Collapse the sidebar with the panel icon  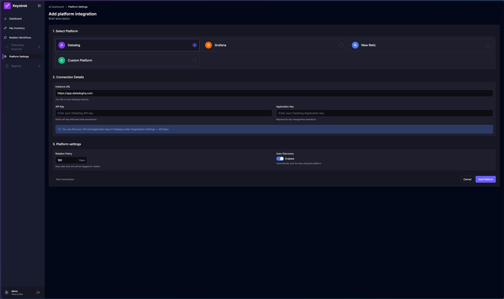coord(39,6)
